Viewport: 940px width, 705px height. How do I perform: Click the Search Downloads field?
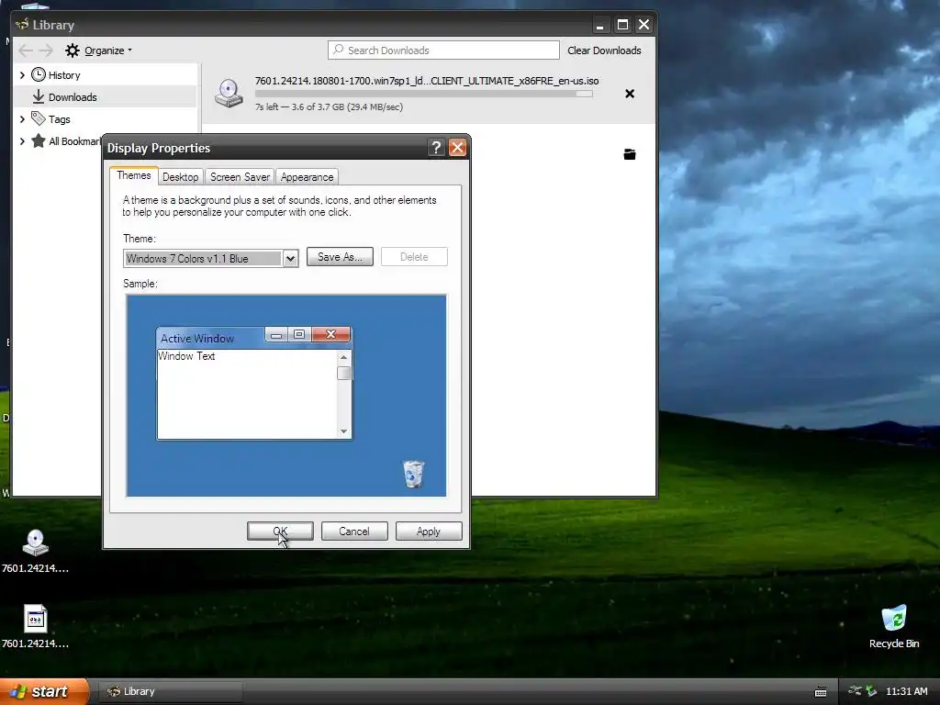[x=443, y=50]
